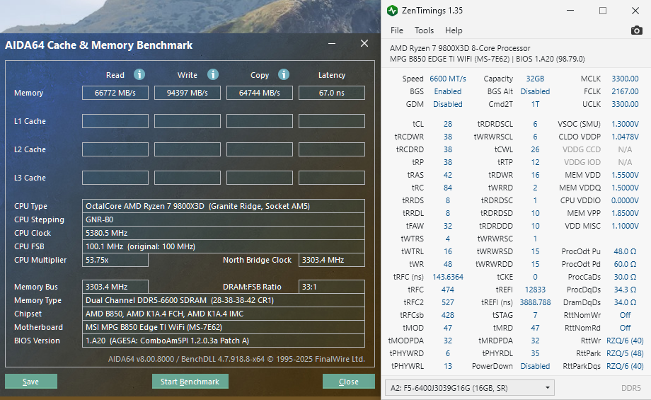
Task: Click the Copy info icon in AIDA64
Action: pyautogui.click(x=284, y=74)
